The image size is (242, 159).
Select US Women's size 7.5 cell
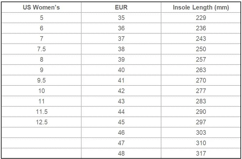click(41, 49)
